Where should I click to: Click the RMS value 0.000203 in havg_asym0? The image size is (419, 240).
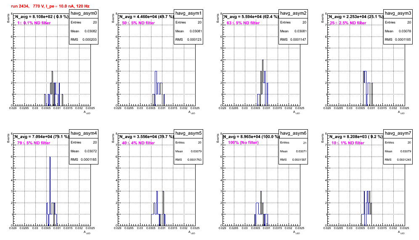click(90, 40)
